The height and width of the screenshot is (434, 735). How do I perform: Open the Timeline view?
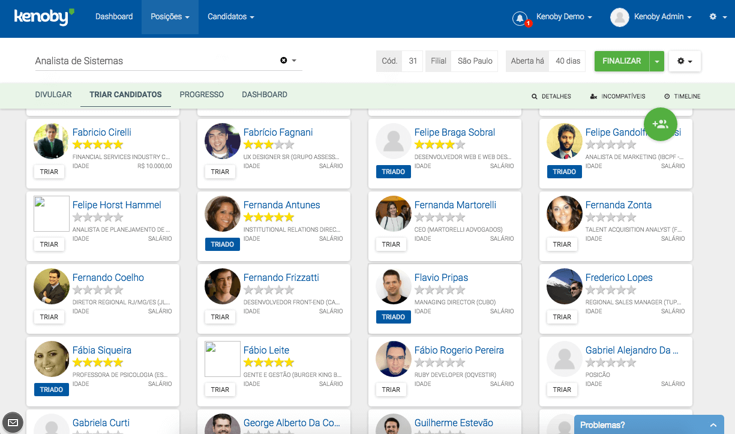click(682, 96)
